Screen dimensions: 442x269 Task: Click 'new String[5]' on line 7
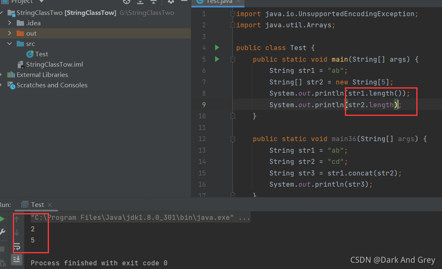point(362,82)
